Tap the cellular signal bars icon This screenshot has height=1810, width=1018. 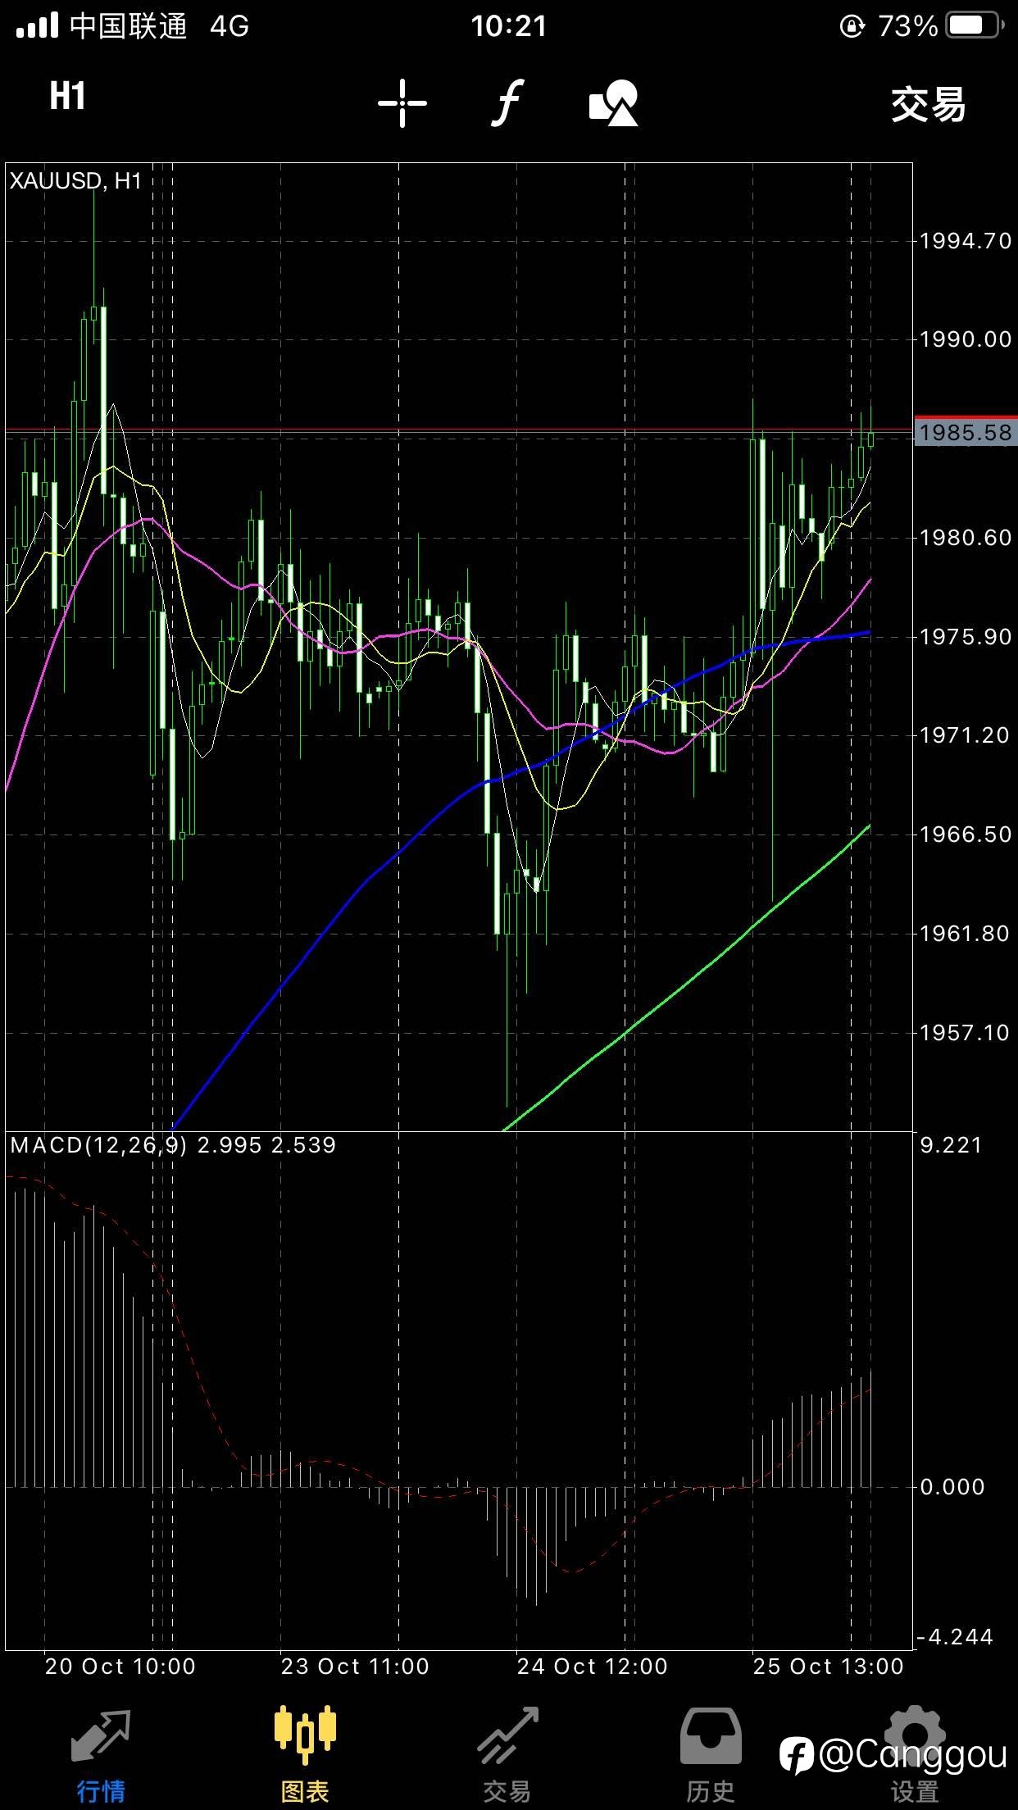37,25
